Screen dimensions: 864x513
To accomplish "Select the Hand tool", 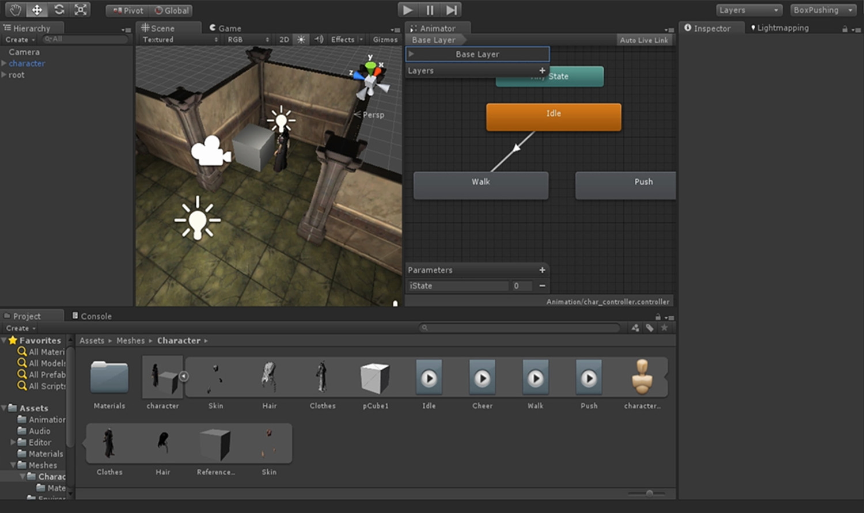I will [x=14, y=9].
